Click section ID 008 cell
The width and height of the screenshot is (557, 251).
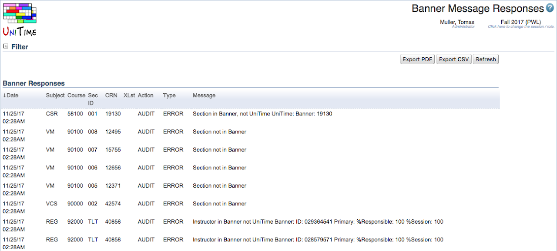[x=93, y=132]
